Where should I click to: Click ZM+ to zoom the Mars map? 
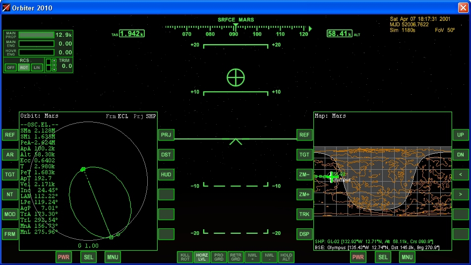click(x=304, y=194)
